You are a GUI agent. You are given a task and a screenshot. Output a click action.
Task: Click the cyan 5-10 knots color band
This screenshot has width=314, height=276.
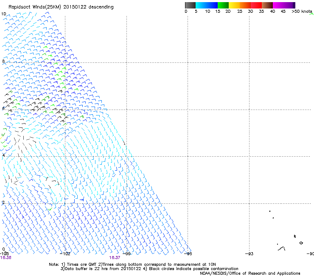[201, 5]
